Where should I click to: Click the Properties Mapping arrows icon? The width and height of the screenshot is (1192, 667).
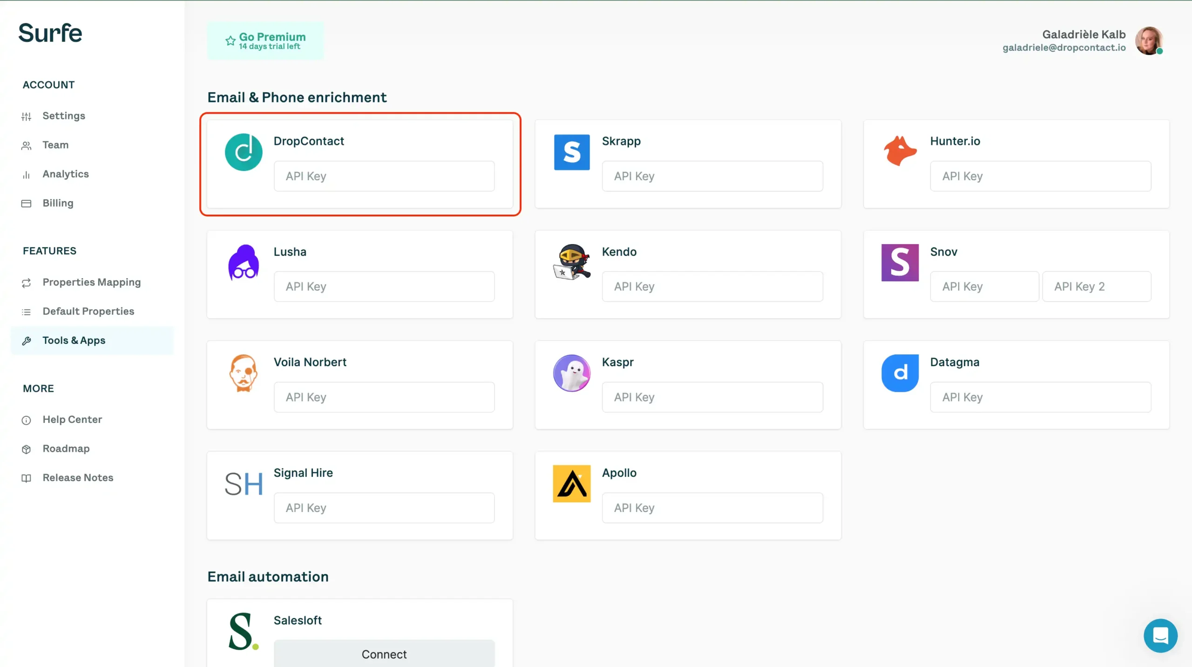pyautogui.click(x=27, y=283)
